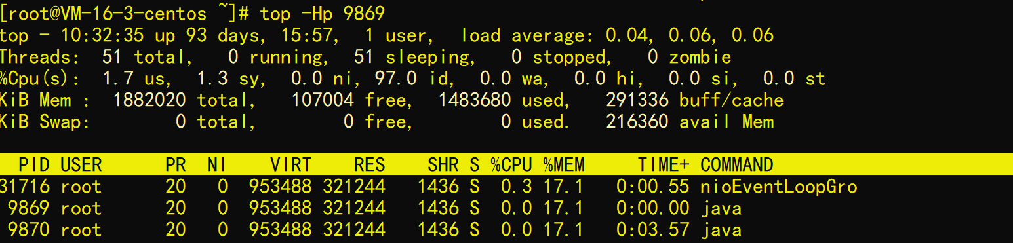Click the Threads '51 total' value
1013x243 pixels.
click(144, 57)
